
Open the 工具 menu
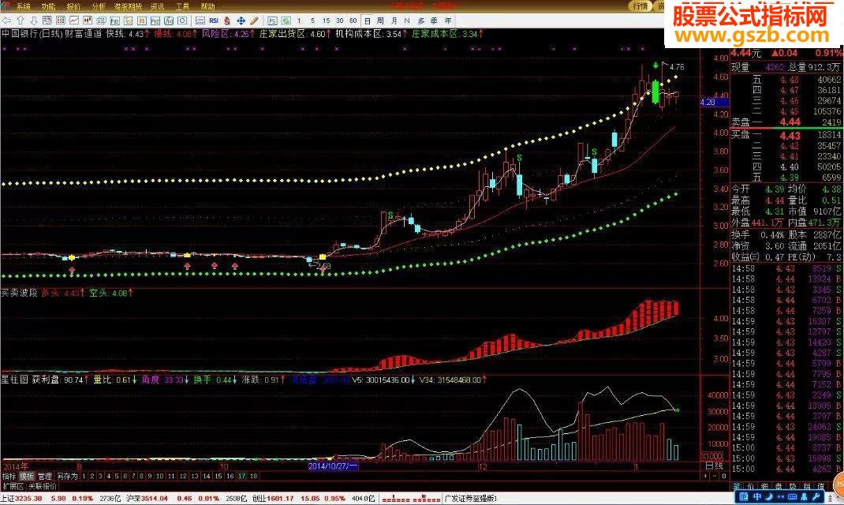click(182, 6)
